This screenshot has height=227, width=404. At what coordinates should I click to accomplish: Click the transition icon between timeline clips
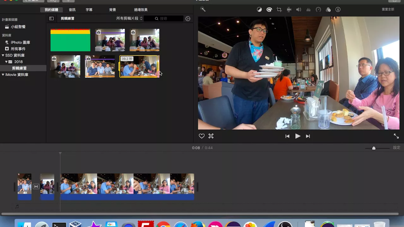point(36,186)
